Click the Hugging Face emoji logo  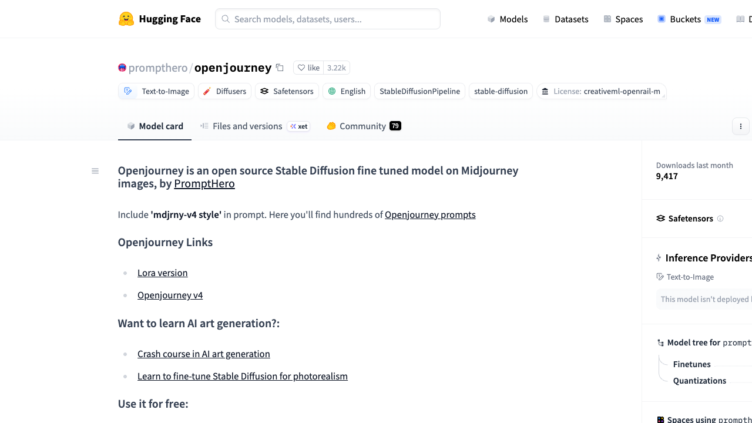(126, 19)
